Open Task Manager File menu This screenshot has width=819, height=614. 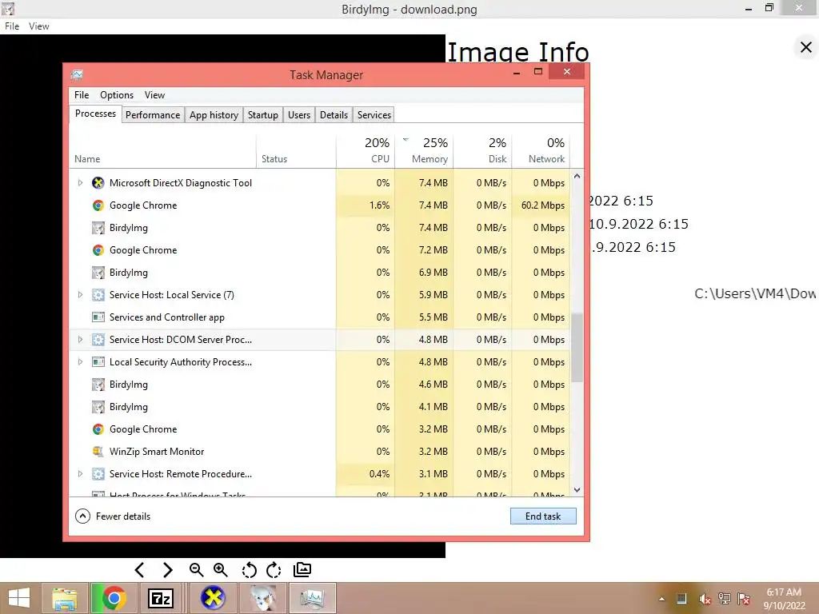[x=82, y=95]
